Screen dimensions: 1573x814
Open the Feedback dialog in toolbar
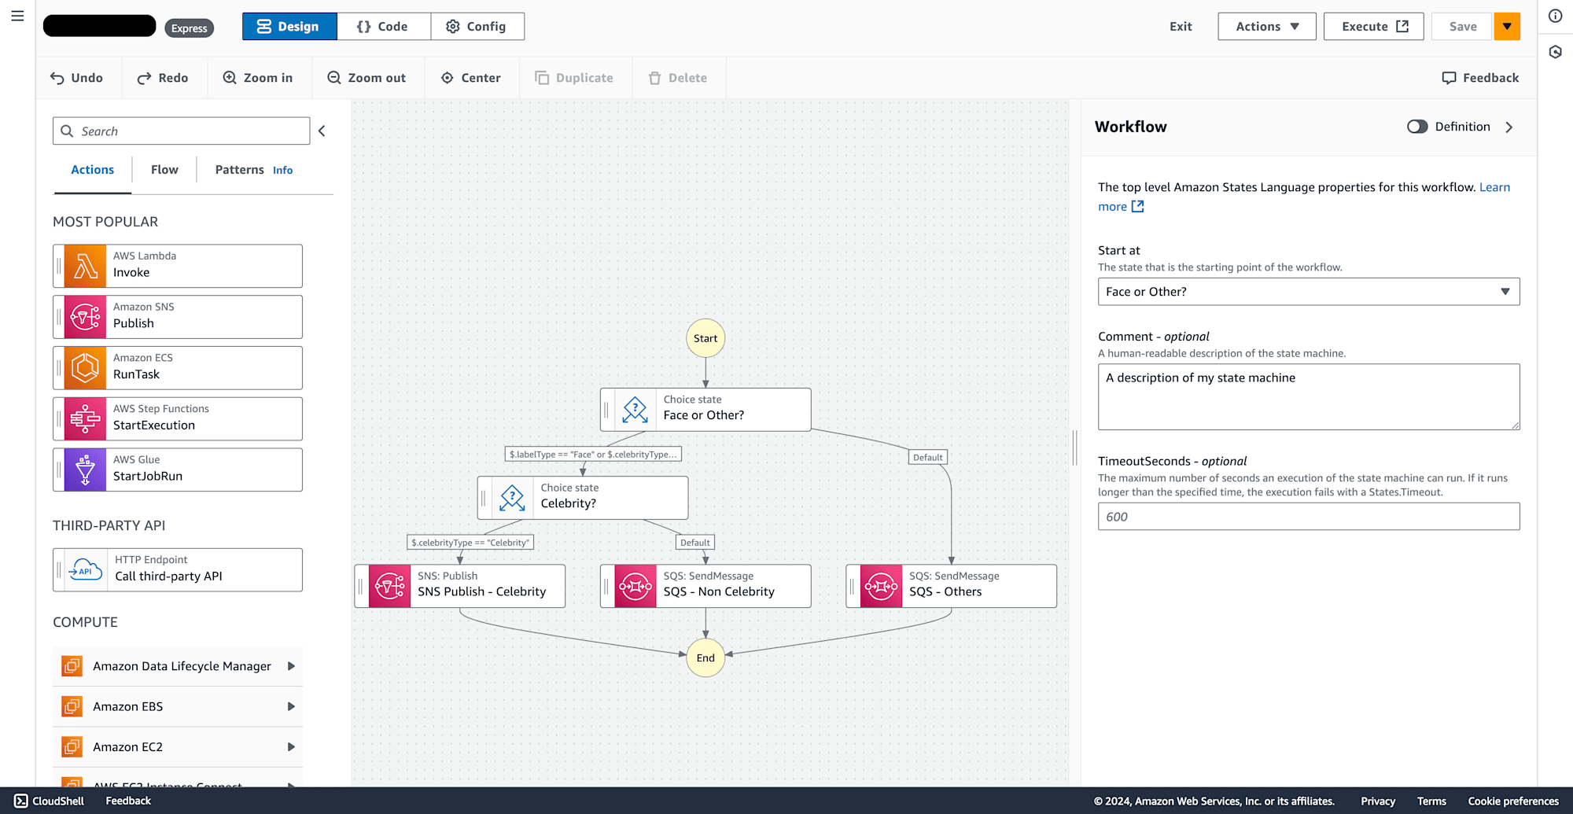1480,78
